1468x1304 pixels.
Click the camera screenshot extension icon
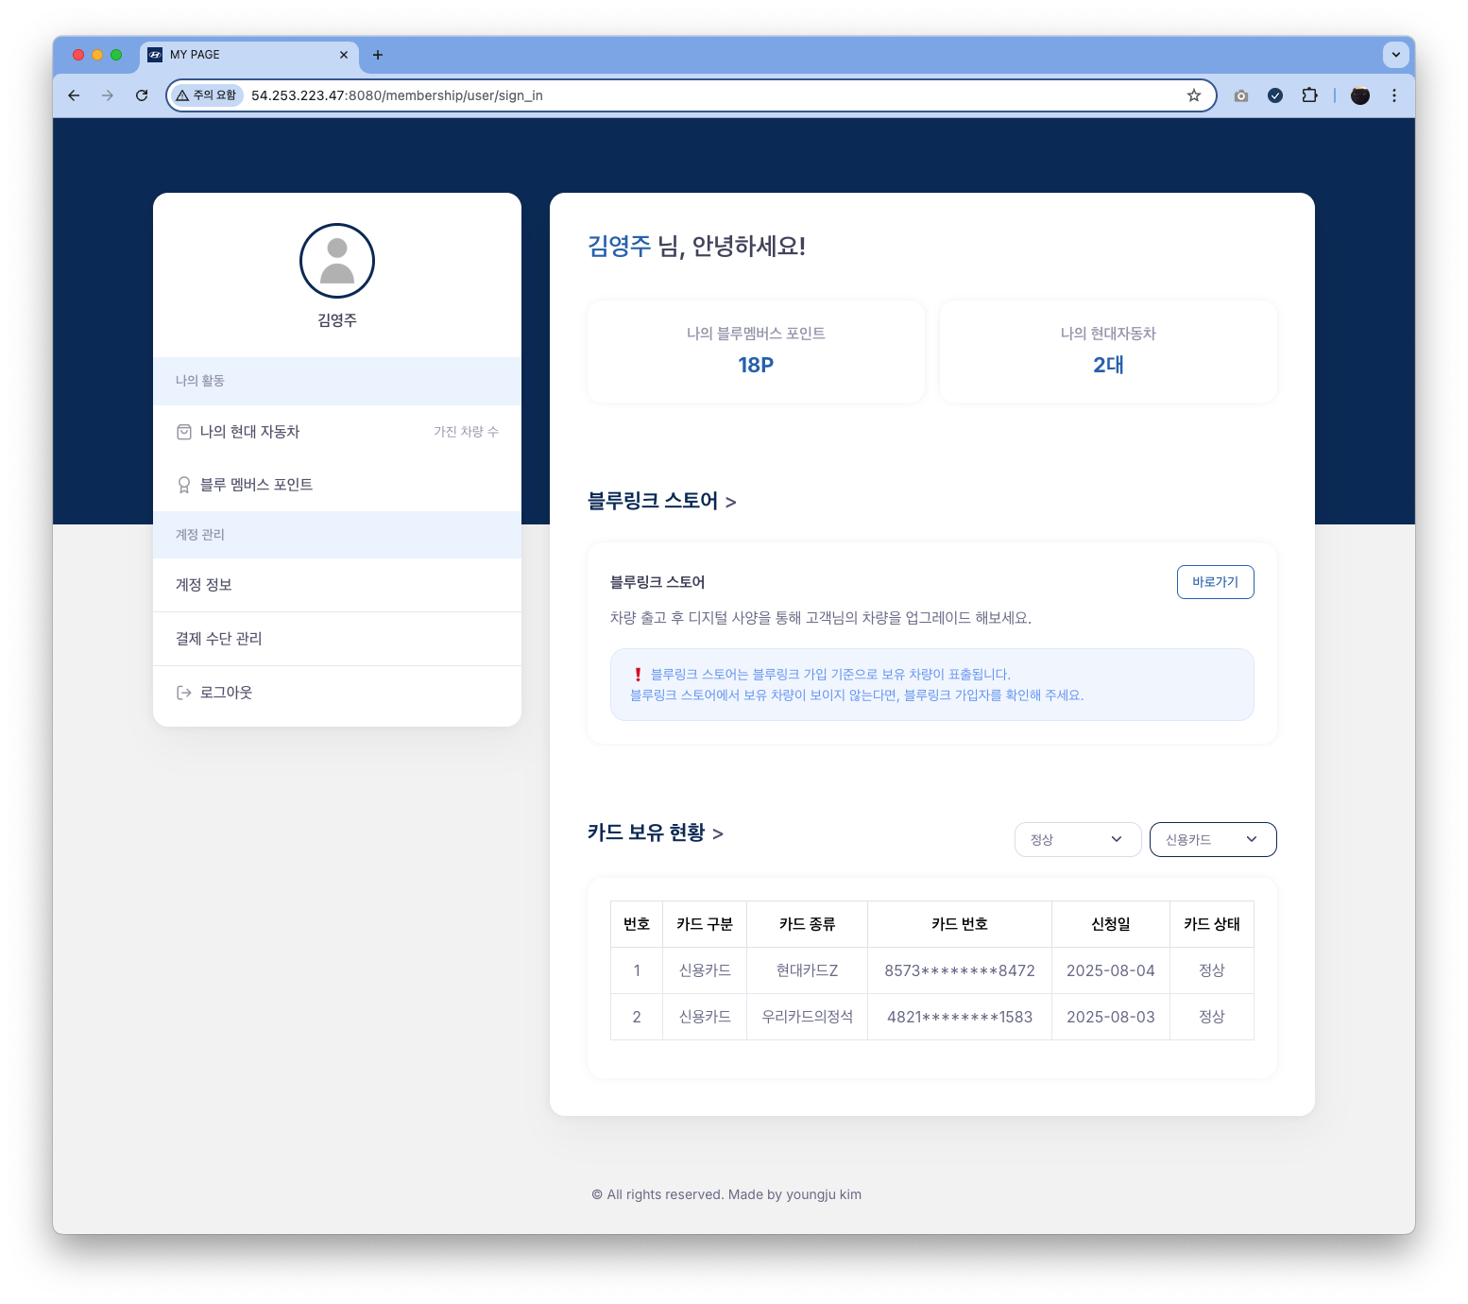pyautogui.click(x=1241, y=95)
